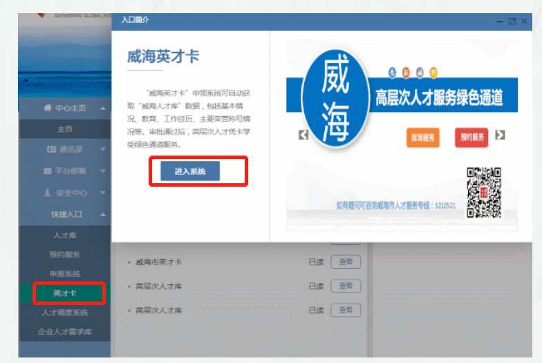Expand the 通讯录 dropdown arrow
Image resolution: width=542 pixels, height=363 pixels.
[102, 149]
